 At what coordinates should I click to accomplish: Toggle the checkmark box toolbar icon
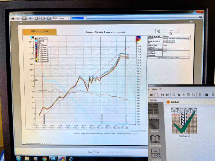click(x=193, y=95)
